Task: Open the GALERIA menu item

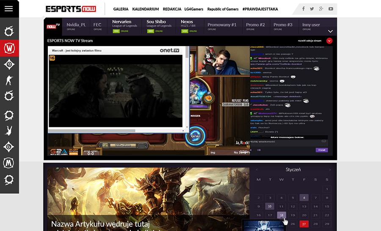Action: pyautogui.click(x=121, y=9)
